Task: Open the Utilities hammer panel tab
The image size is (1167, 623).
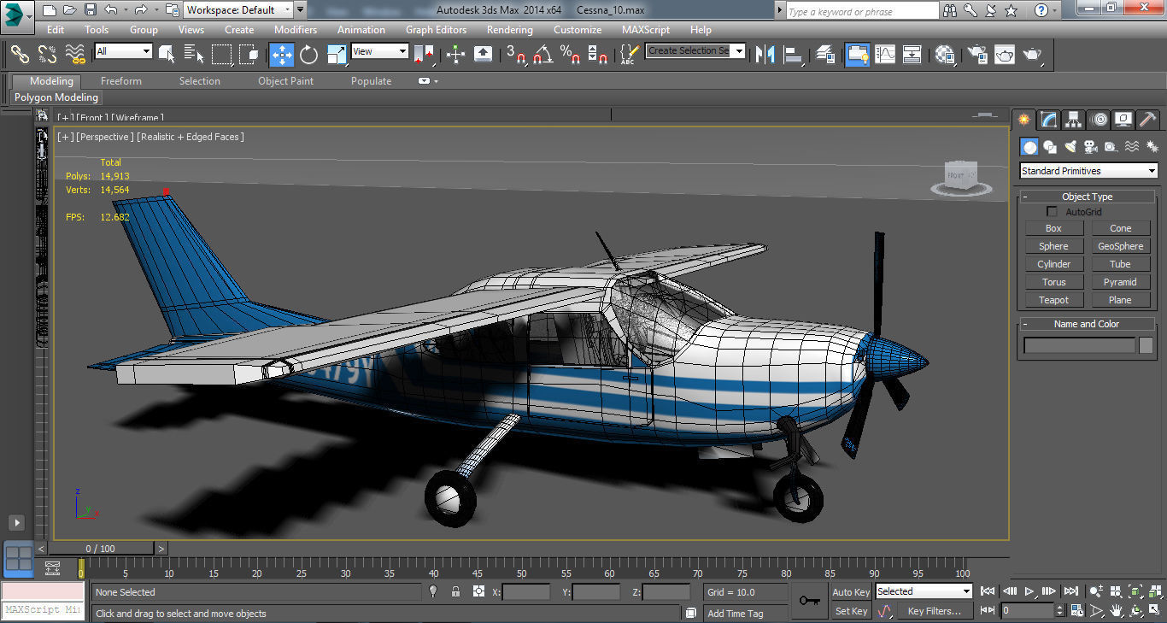Action: [x=1148, y=120]
